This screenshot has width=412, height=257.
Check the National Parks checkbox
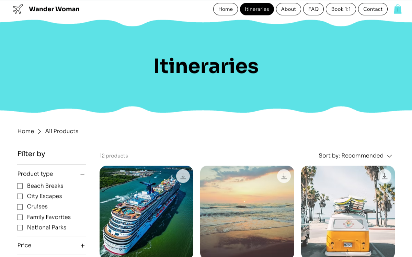coord(20,227)
